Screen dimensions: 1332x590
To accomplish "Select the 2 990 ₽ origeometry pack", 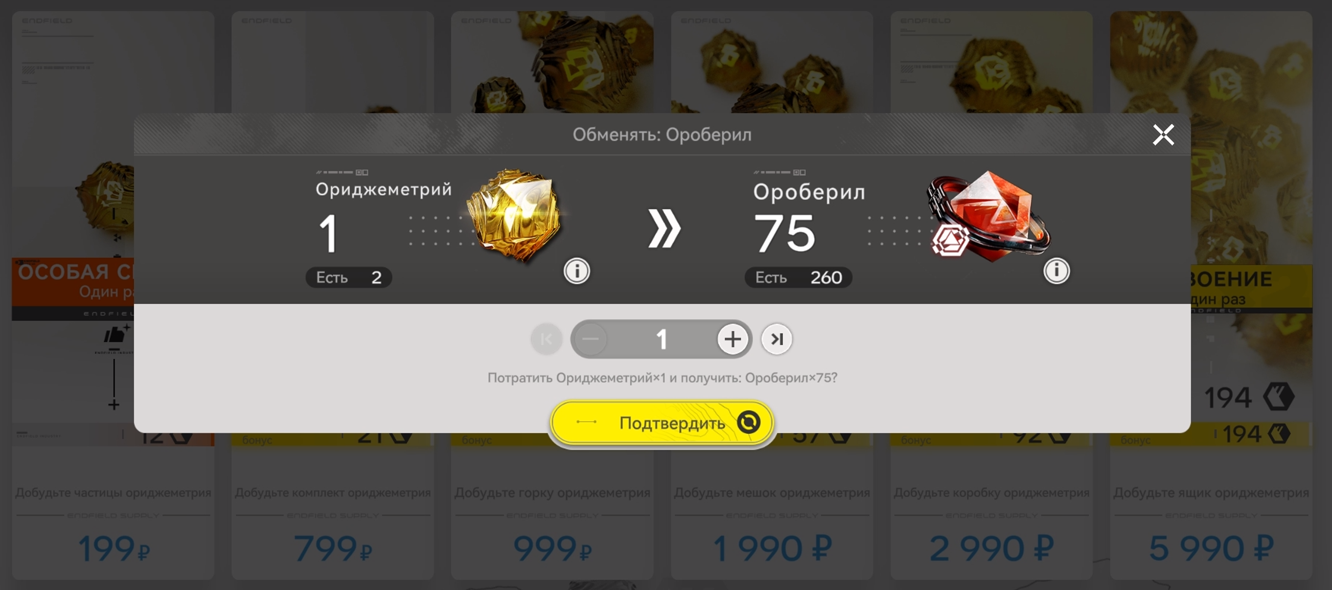I will coord(991,548).
